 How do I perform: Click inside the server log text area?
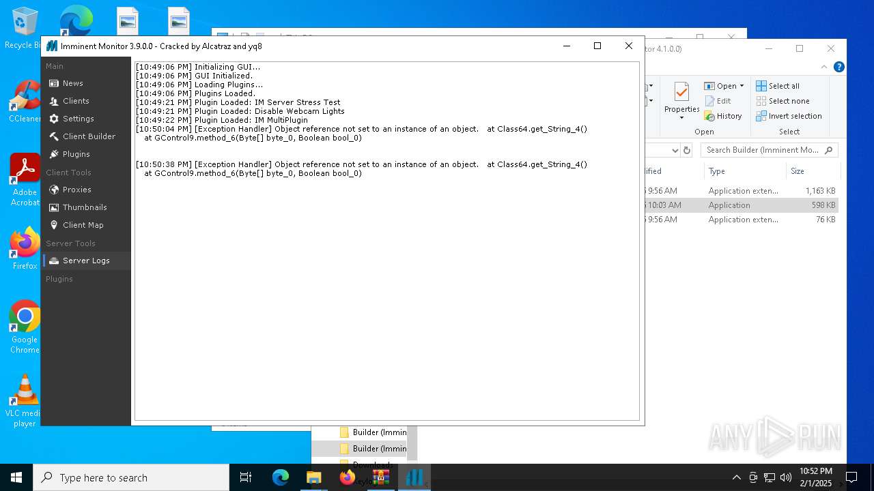click(386, 241)
